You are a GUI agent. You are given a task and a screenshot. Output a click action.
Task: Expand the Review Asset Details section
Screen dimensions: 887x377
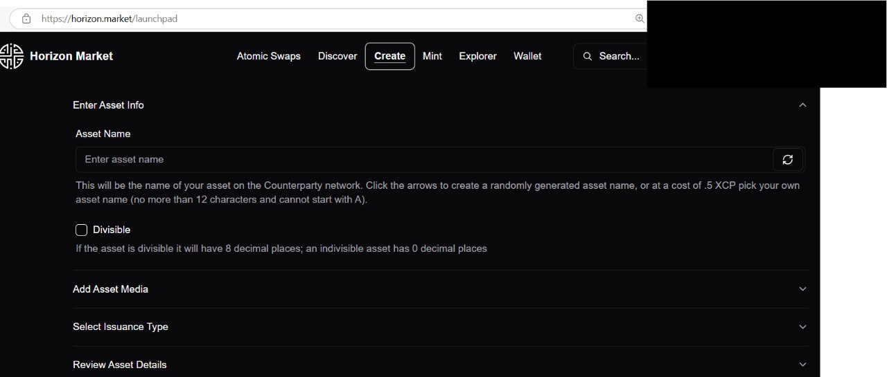(802, 365)
